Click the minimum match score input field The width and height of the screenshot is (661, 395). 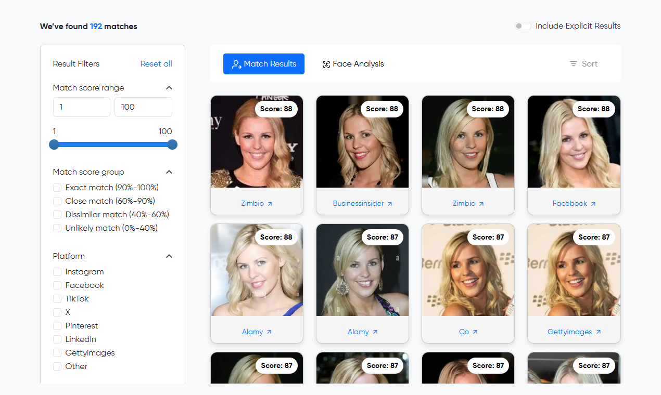[82, 107]
